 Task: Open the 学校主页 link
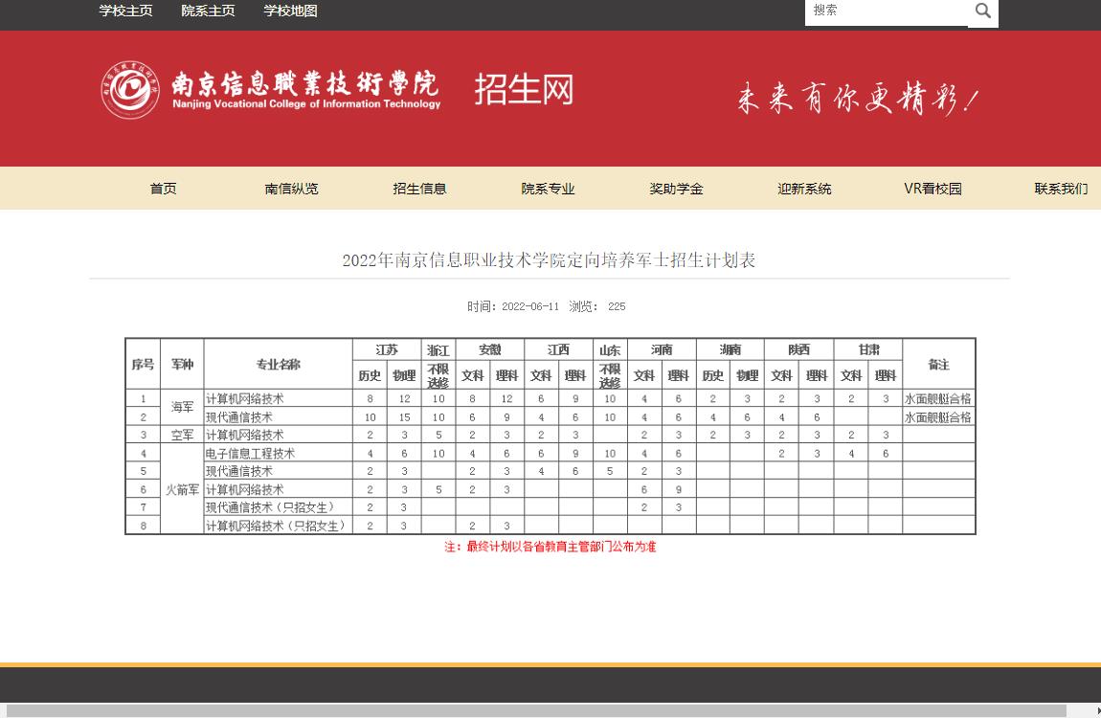(x=125, y=11)
